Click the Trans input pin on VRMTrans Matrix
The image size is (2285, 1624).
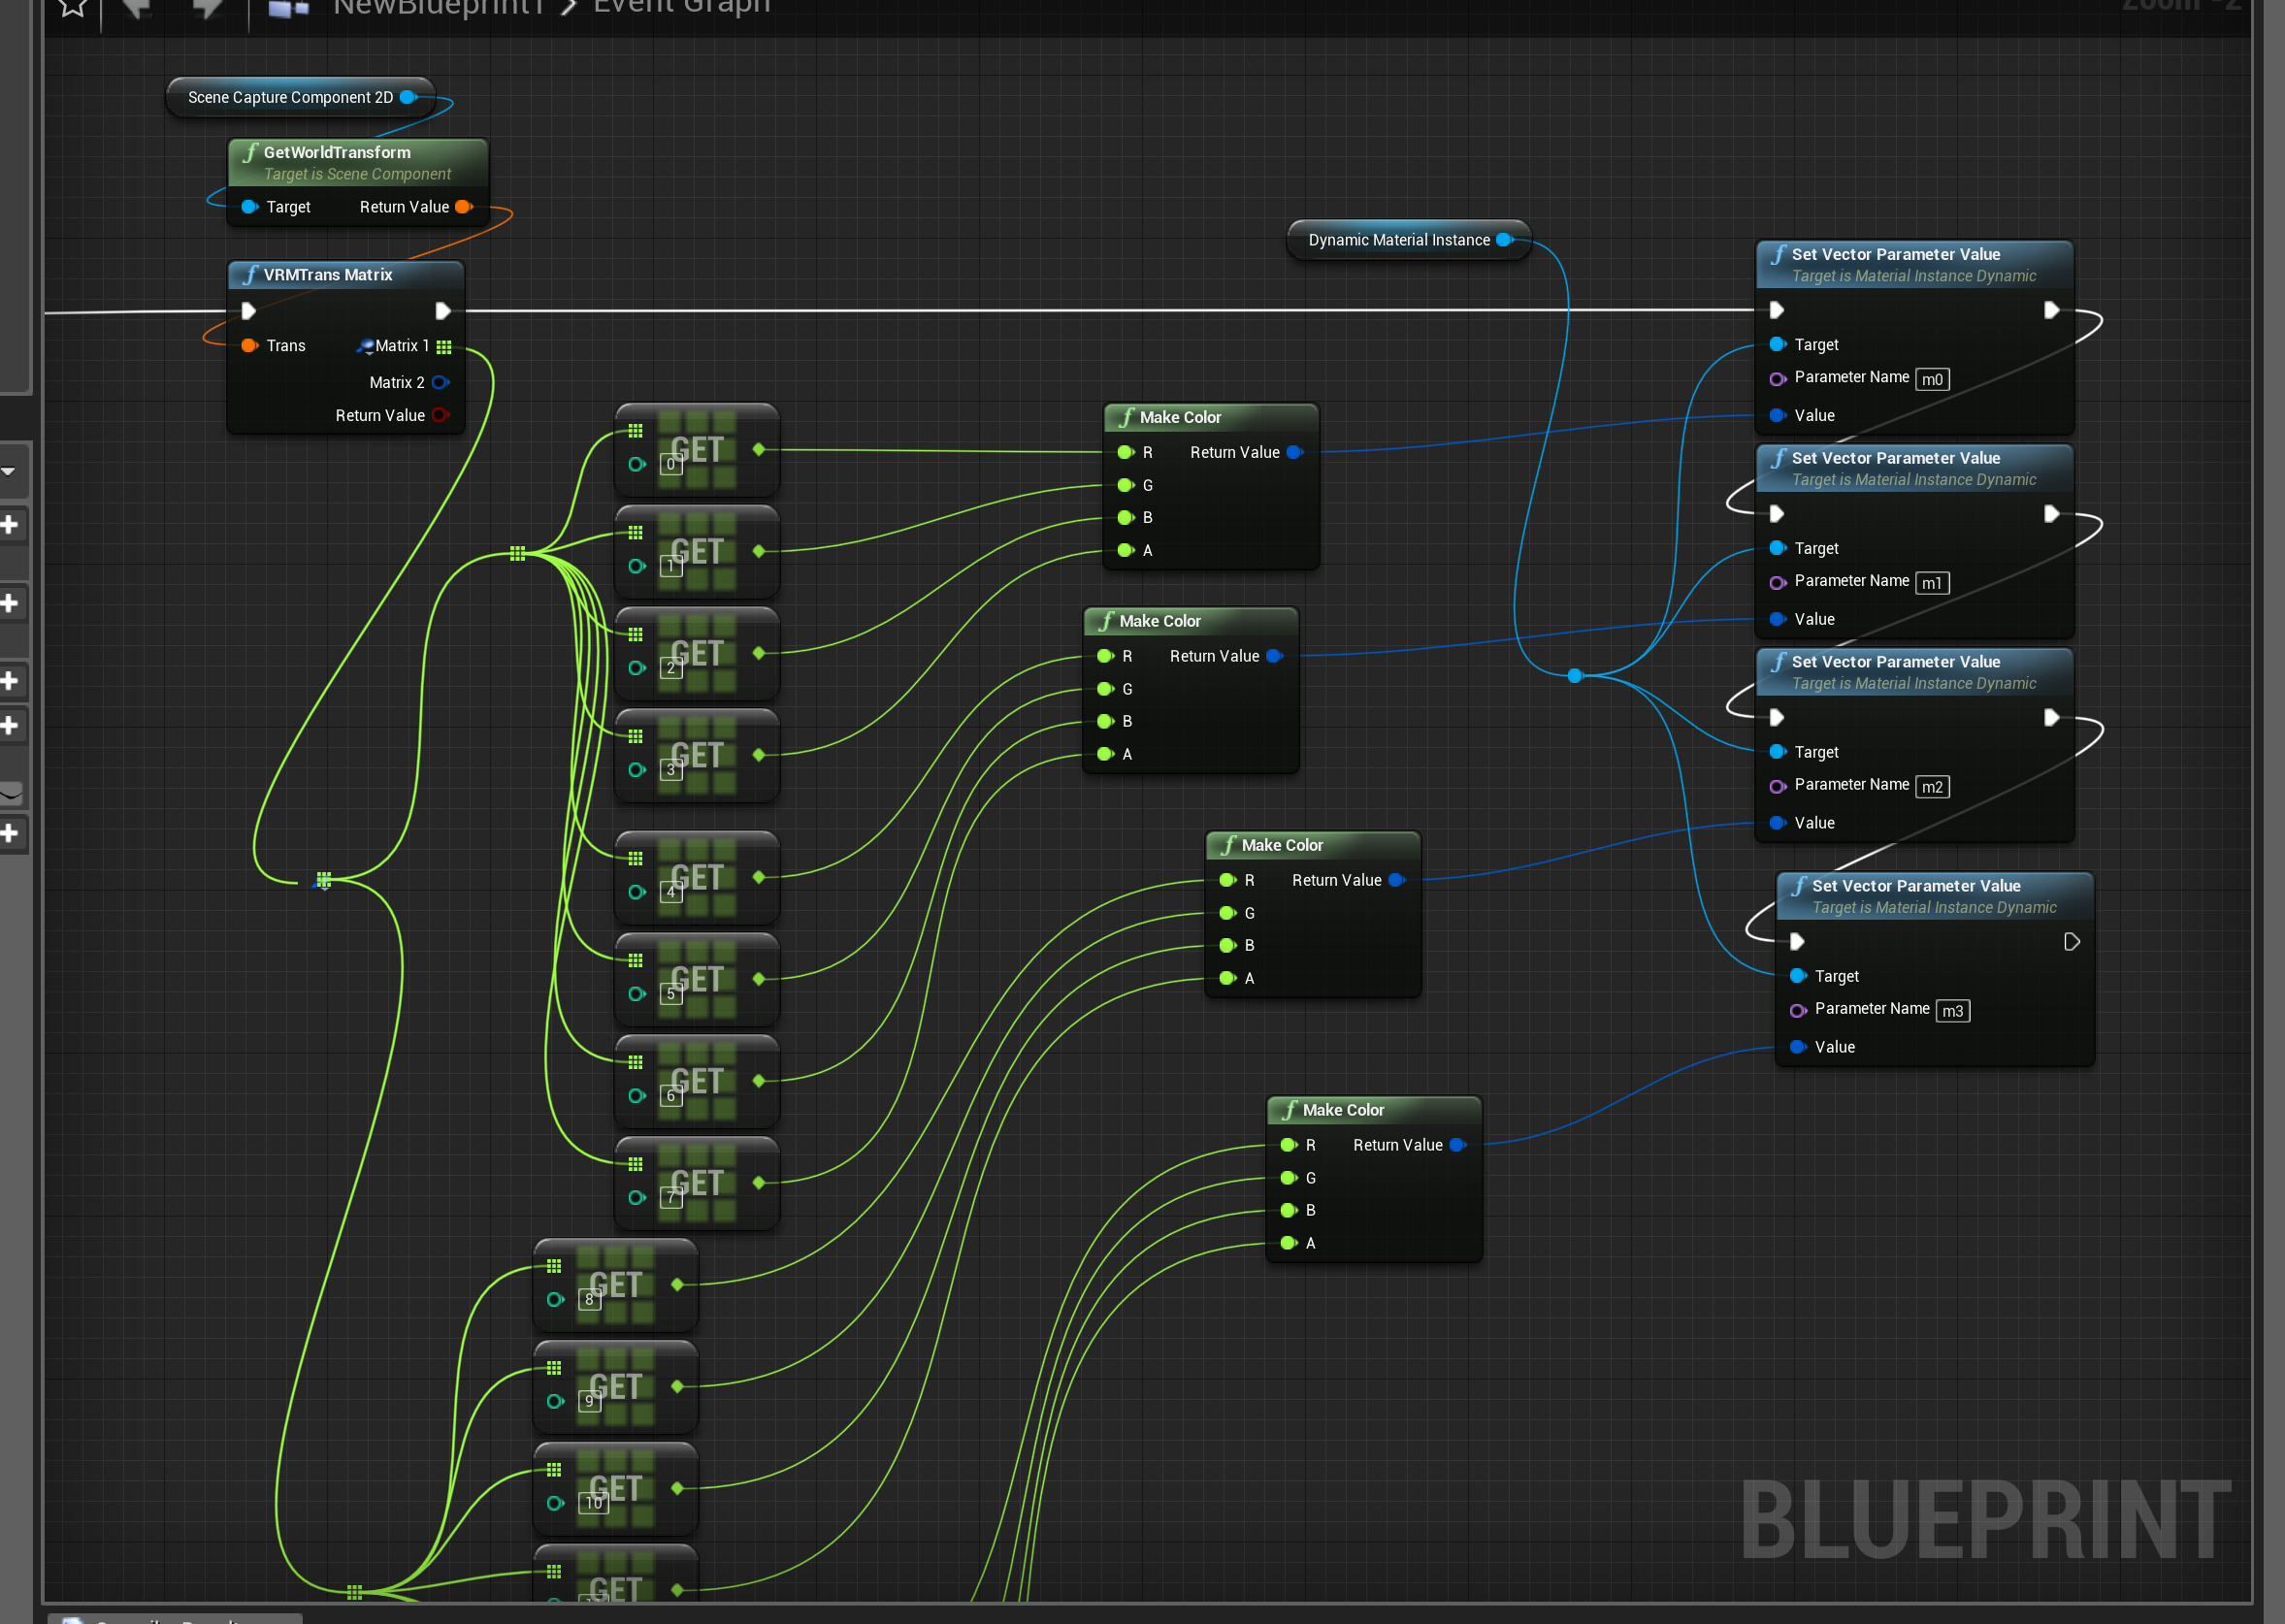point(249,346)
